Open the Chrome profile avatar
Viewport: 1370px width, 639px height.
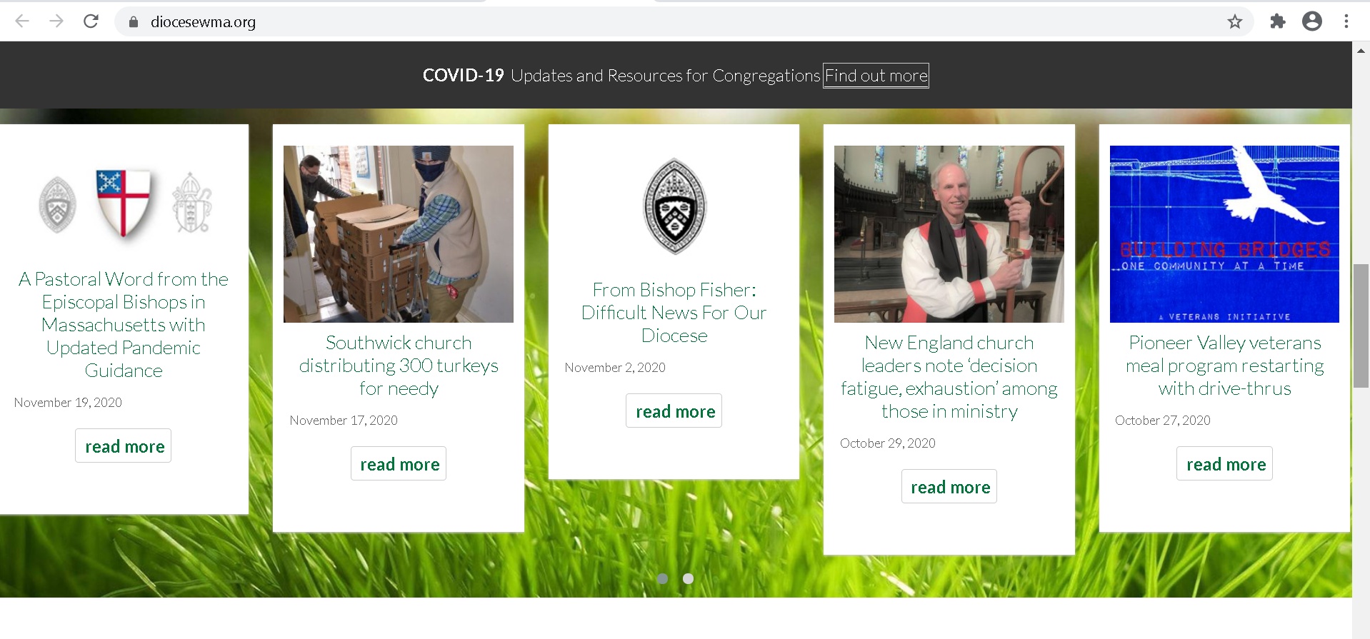click(1312, 21)
